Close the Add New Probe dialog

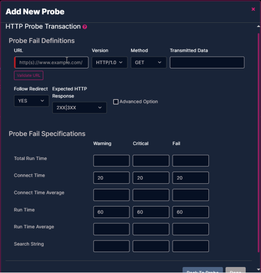253,9
